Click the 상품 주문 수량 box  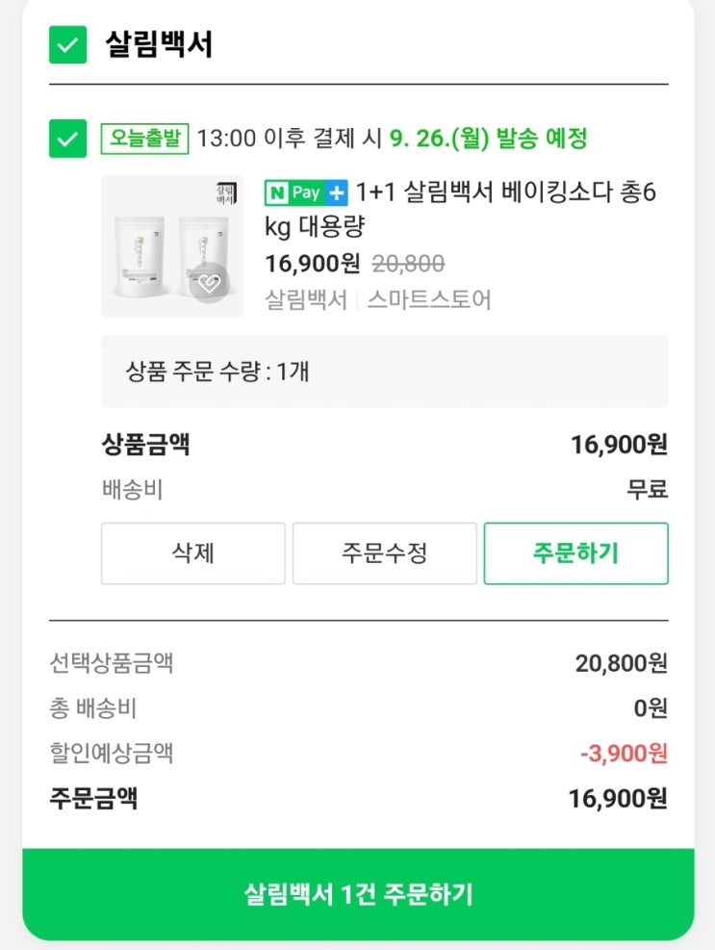point(384,372)
